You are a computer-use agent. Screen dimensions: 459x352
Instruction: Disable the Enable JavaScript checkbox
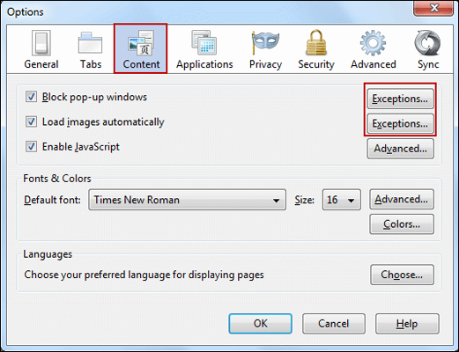(31, 146)
